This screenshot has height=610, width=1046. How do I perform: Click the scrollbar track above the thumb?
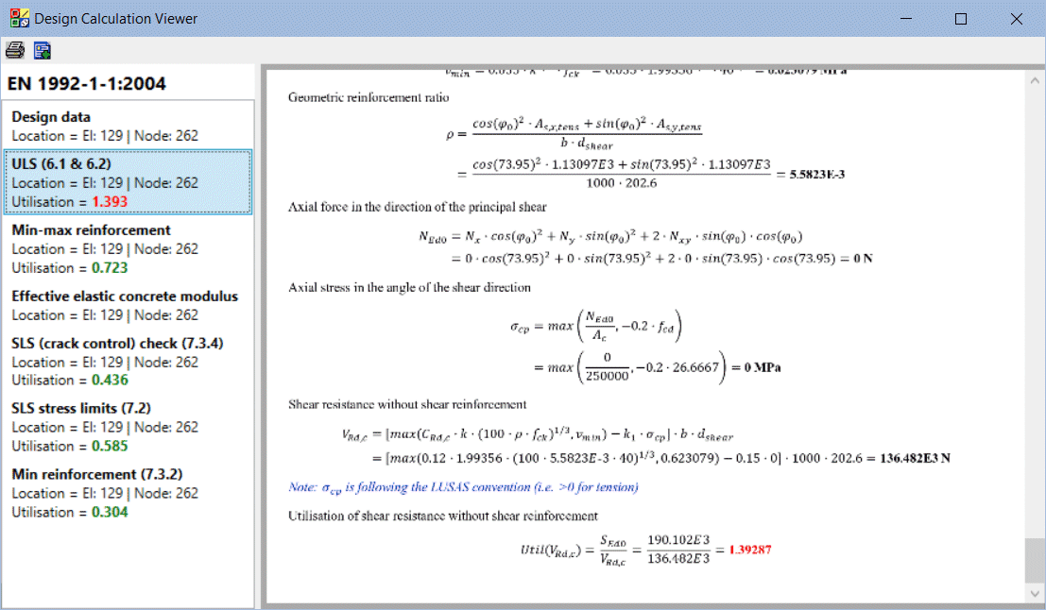click(1035, 312)
